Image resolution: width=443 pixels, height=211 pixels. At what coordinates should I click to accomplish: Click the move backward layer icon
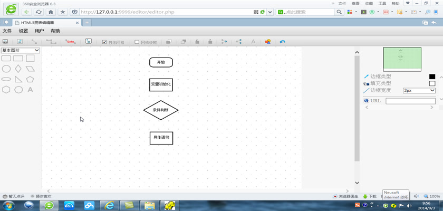pos(210,42)
